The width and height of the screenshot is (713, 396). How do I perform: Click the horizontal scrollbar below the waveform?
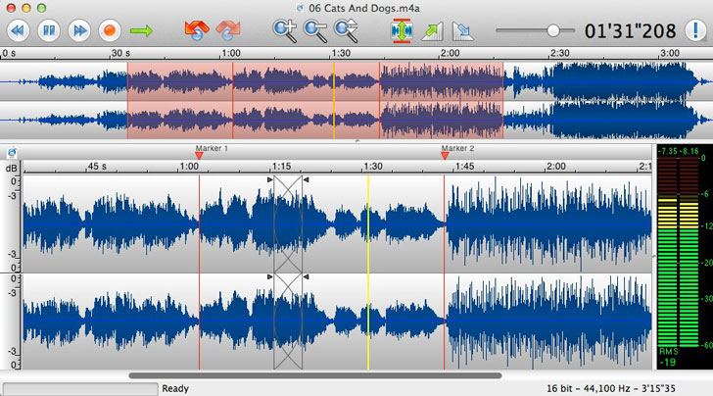click(x=313, y=375)
